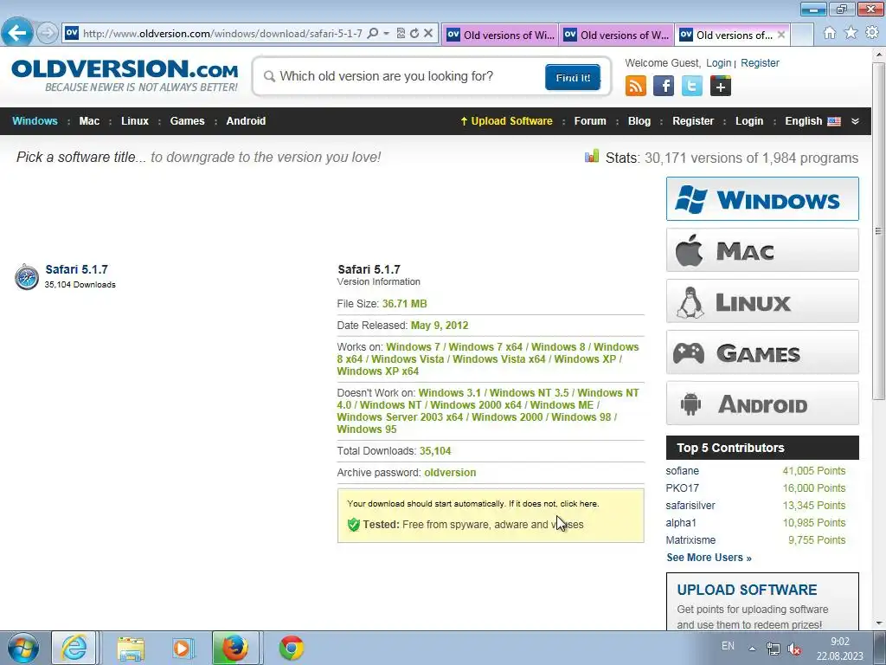This screenshot has height=665, width=886.
Task: Click 'Upload Software' in the nav bar
Action: click(507, 121)
